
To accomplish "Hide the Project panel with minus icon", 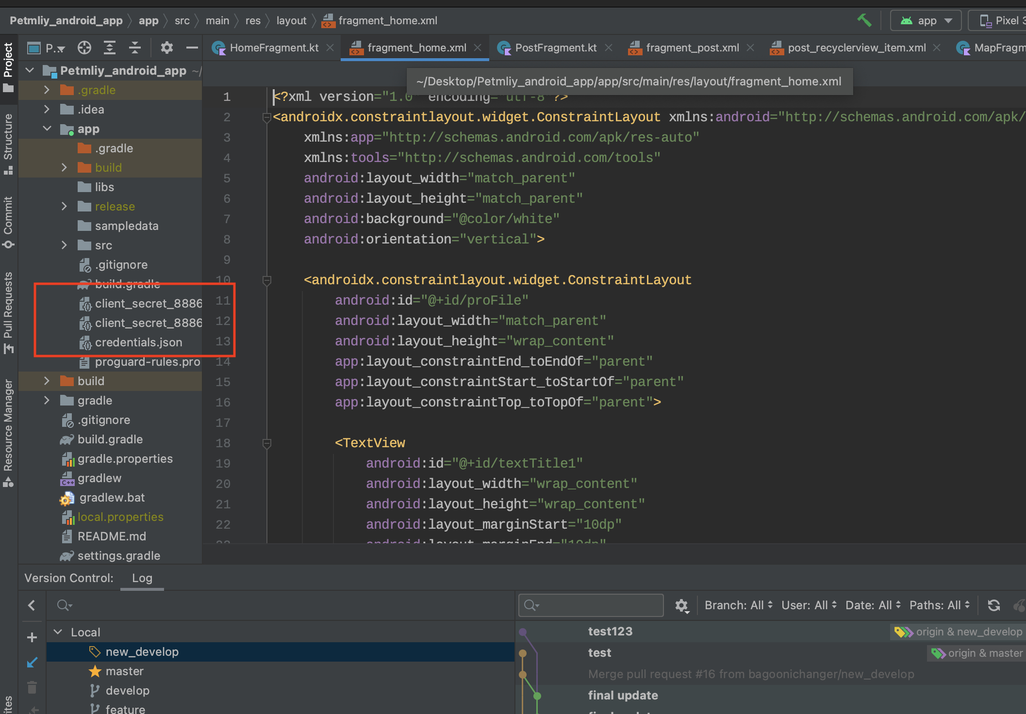I will coord(192,48).
